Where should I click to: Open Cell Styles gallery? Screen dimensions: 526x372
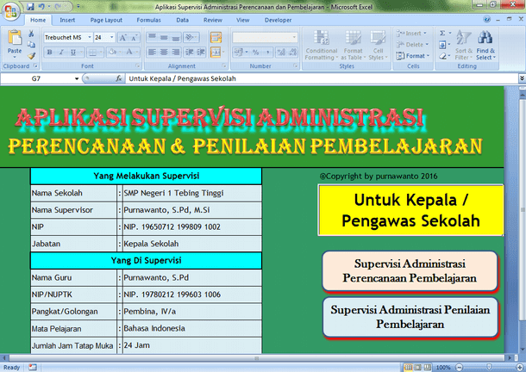click(378, 45)
